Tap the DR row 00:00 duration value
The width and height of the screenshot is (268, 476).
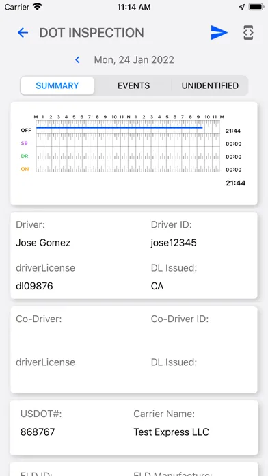pyautogui.click(x=233, y=157)
